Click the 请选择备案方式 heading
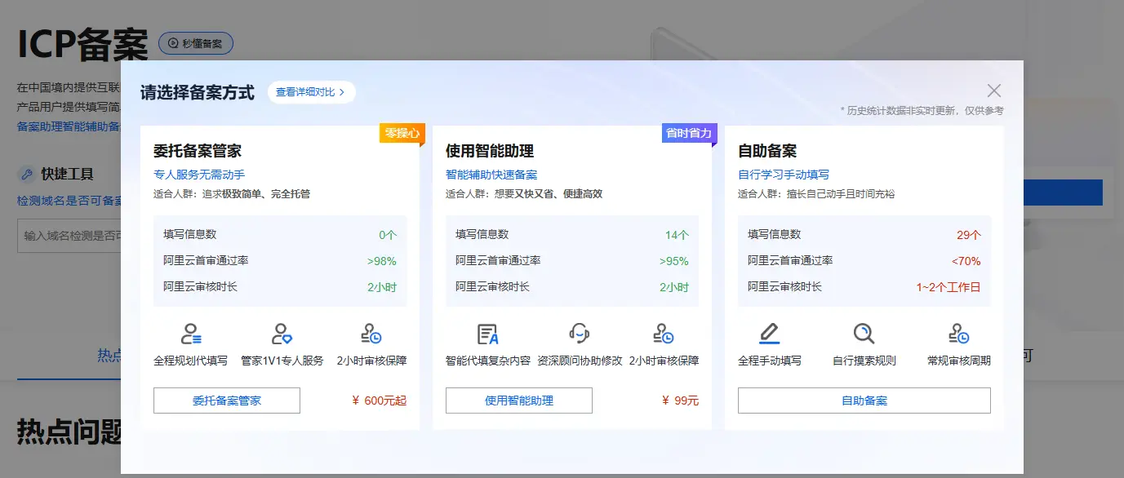This screenshot has height=478, width=1124. [198, 92]
